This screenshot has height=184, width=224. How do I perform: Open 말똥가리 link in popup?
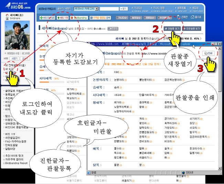(194, 153)
